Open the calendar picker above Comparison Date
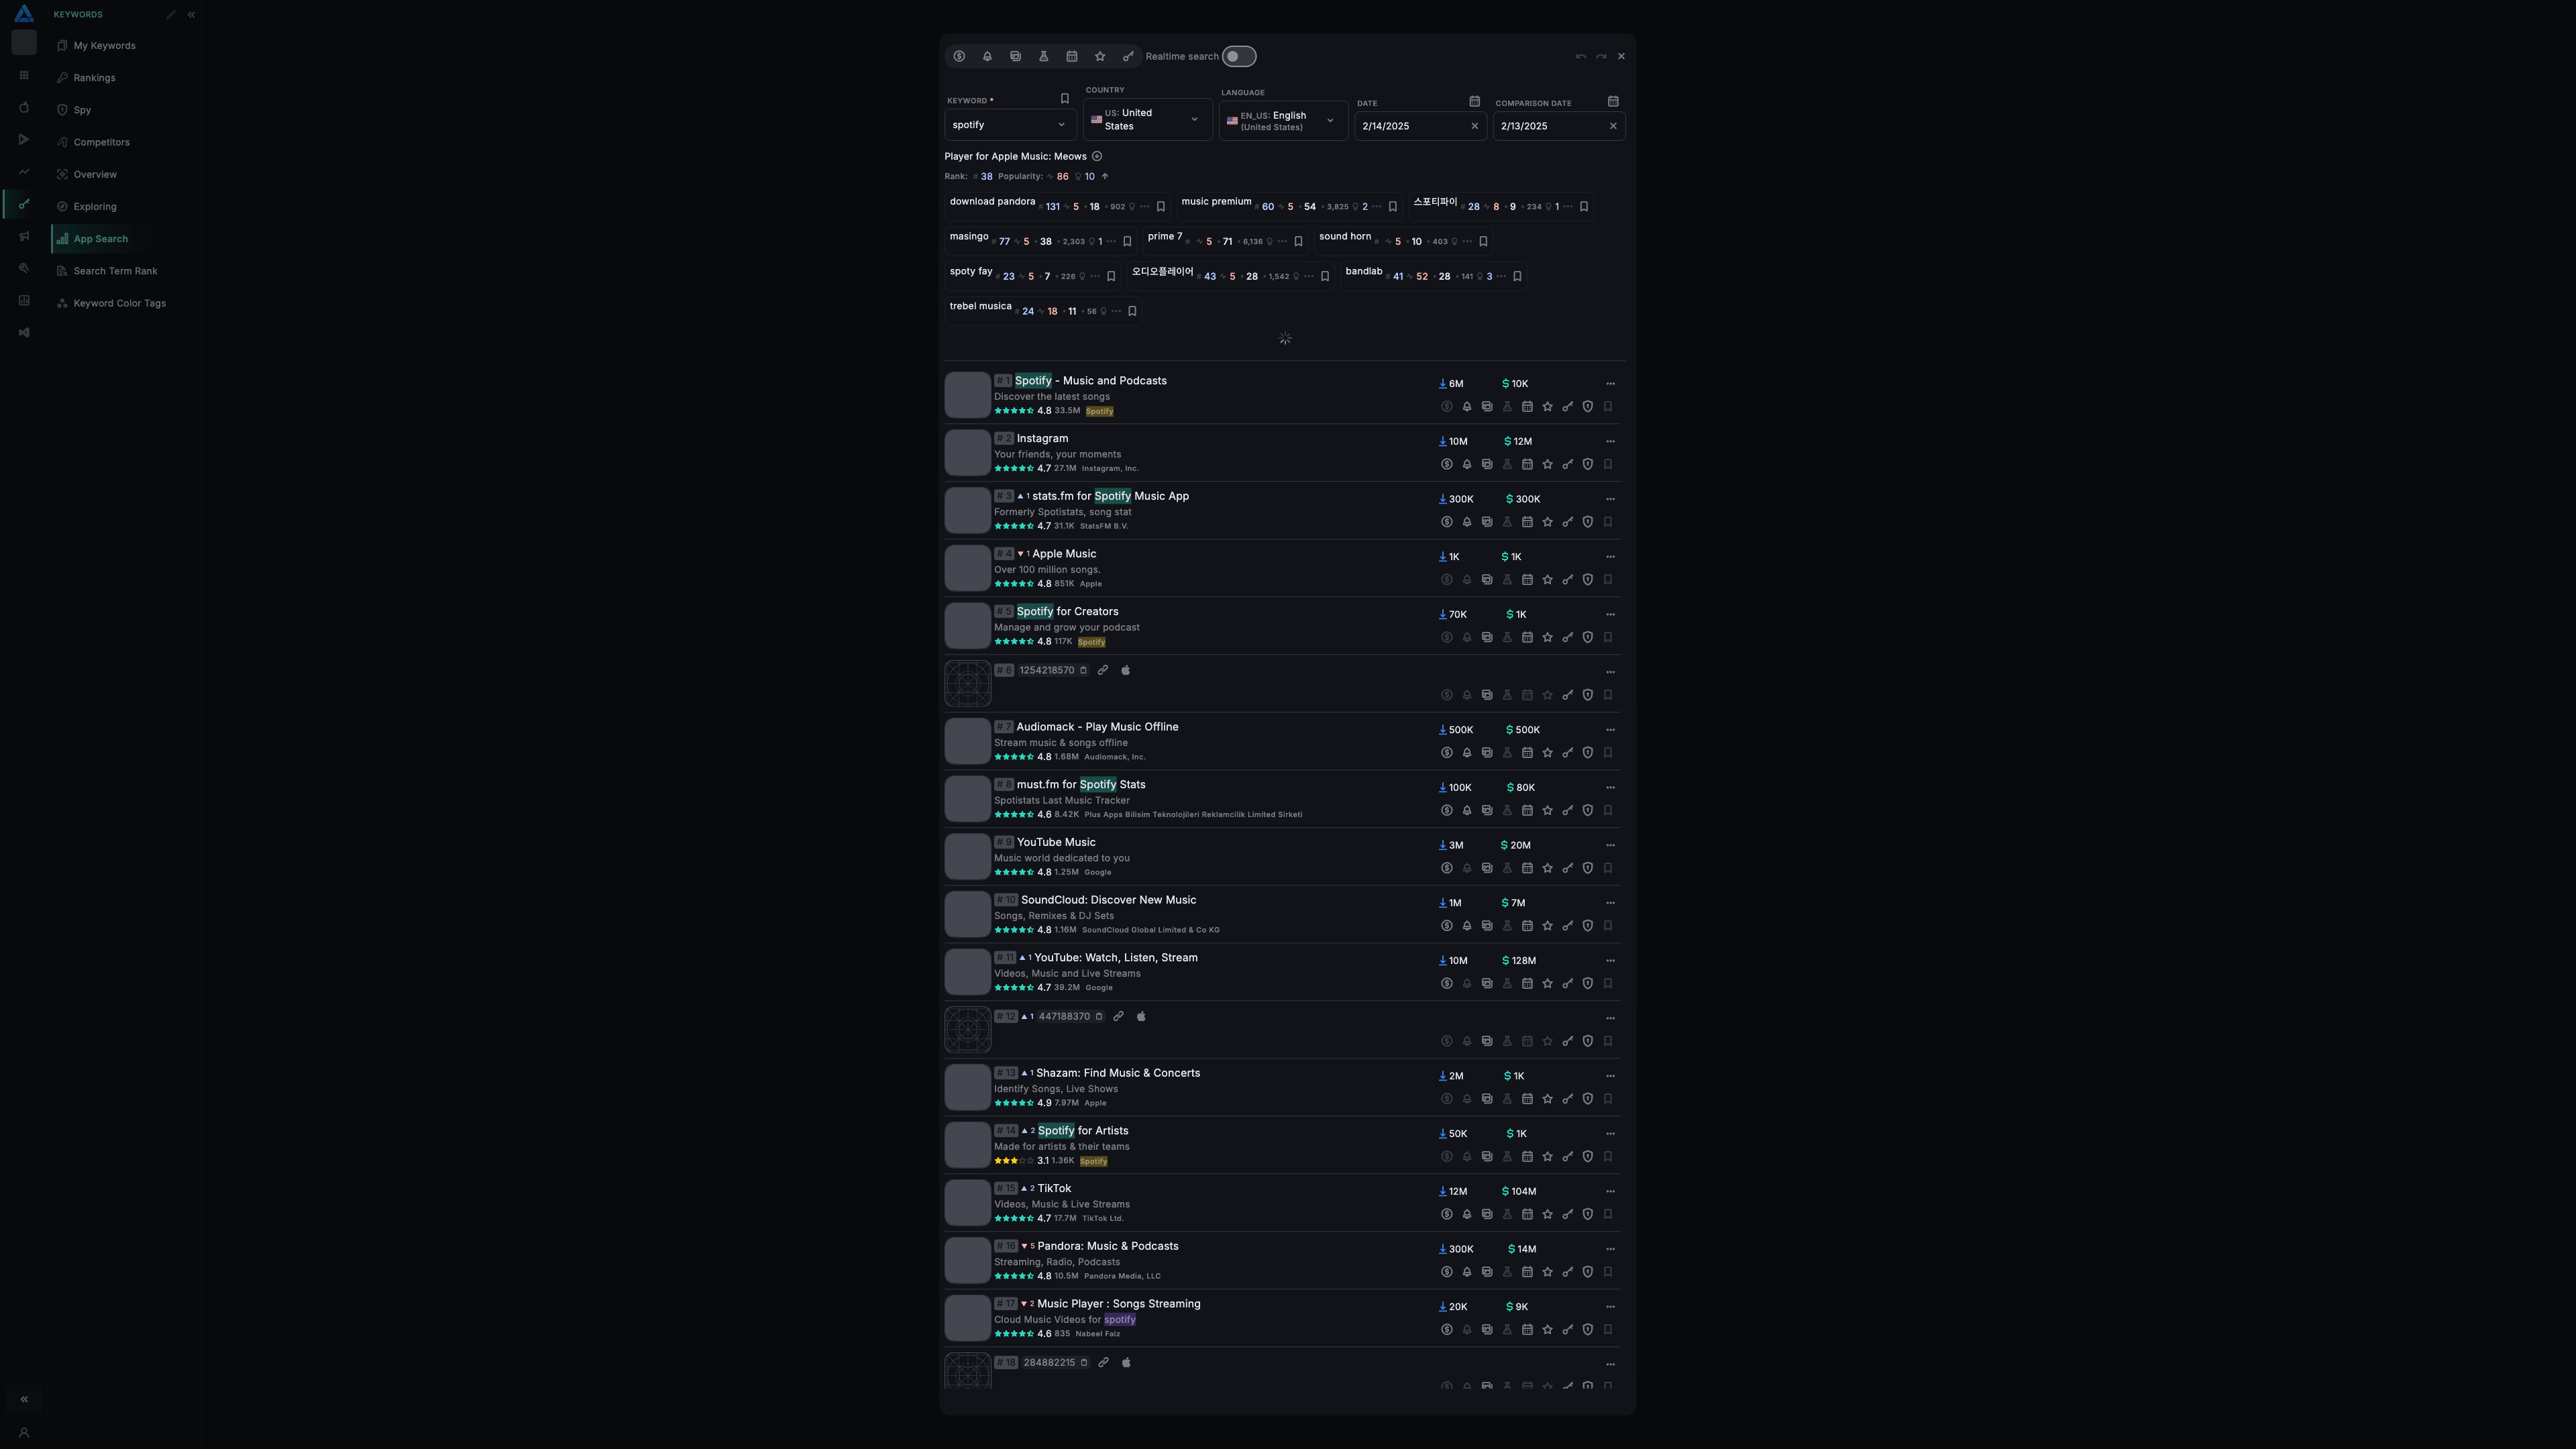Screen dimensions: 2576x1449 click(x=1613, y=101)
